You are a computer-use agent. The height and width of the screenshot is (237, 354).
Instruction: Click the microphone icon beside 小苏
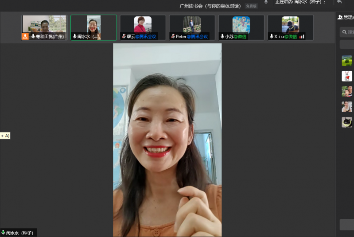click(222, 36)
